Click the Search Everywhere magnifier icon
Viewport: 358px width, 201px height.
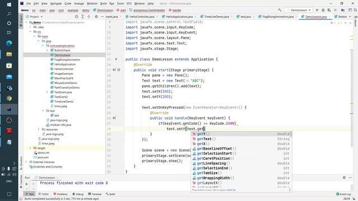(355, 10)
